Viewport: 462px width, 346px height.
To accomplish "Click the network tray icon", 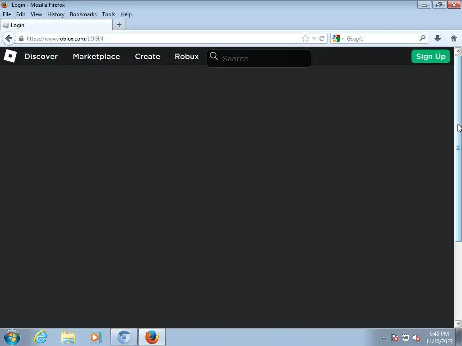I will 406,337.
